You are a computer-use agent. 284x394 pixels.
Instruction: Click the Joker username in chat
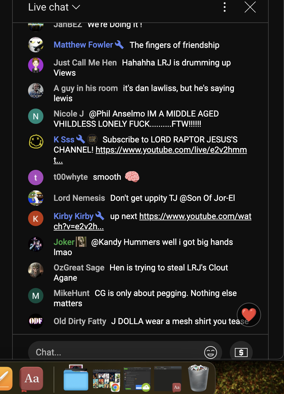pyautogui.click(x=64, y=242)
